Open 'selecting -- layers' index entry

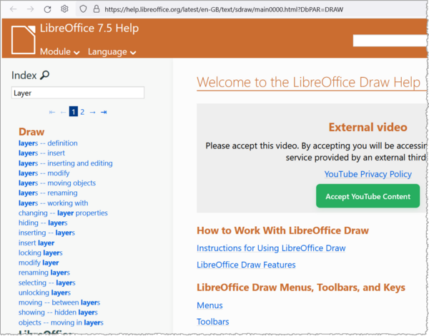tap(46, 282)
